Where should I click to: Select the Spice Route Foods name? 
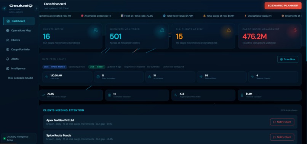pyautogui.click(x=59, y=135)
